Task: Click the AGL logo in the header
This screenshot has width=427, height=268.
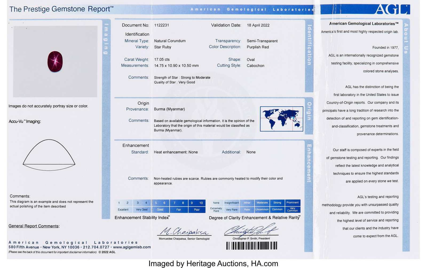Action: coord(392,9)
